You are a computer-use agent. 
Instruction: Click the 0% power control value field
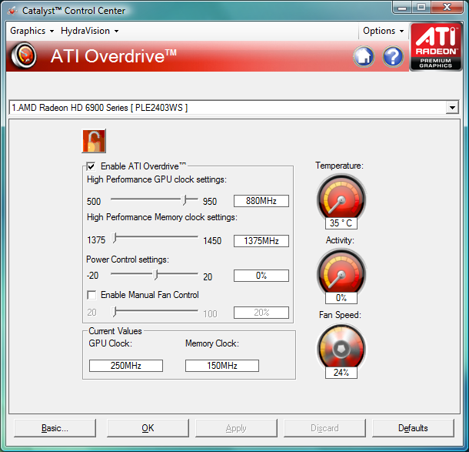261,276
